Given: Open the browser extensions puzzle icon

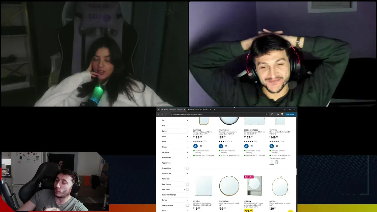Looking at the screenshot, I should [x=272, y=114].
